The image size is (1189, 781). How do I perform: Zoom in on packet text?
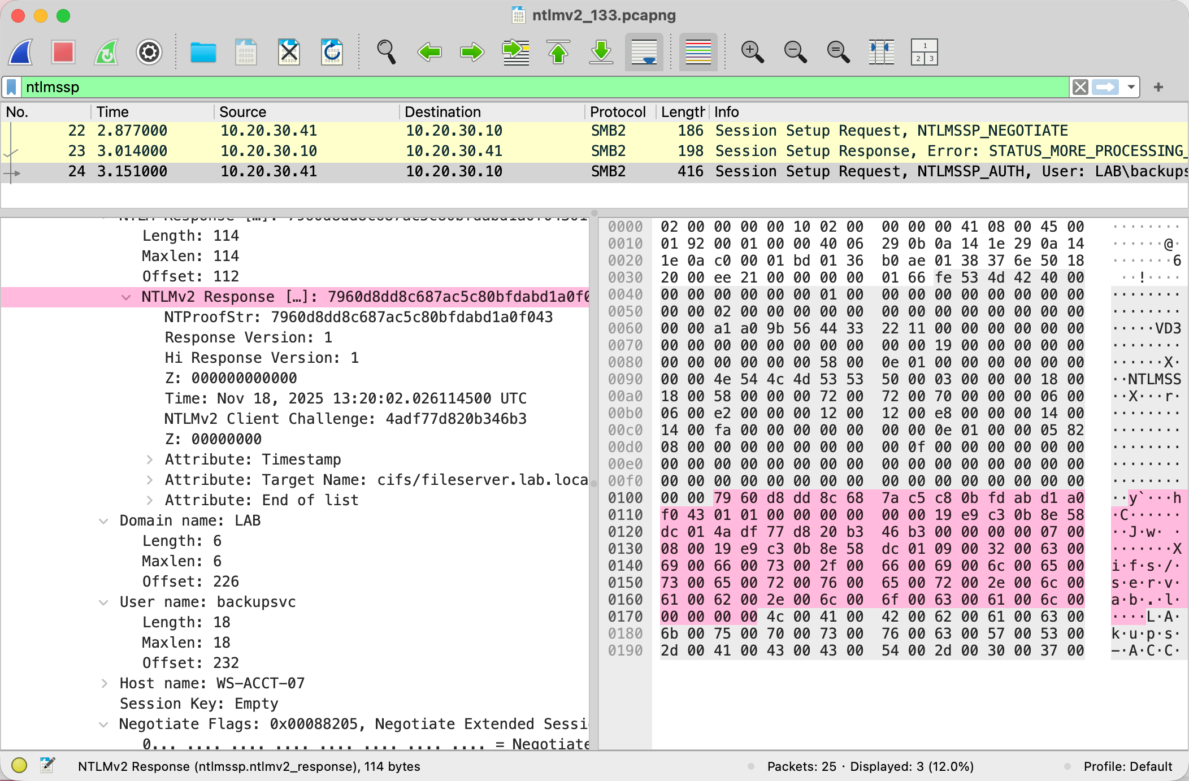(x=752, y=52)
